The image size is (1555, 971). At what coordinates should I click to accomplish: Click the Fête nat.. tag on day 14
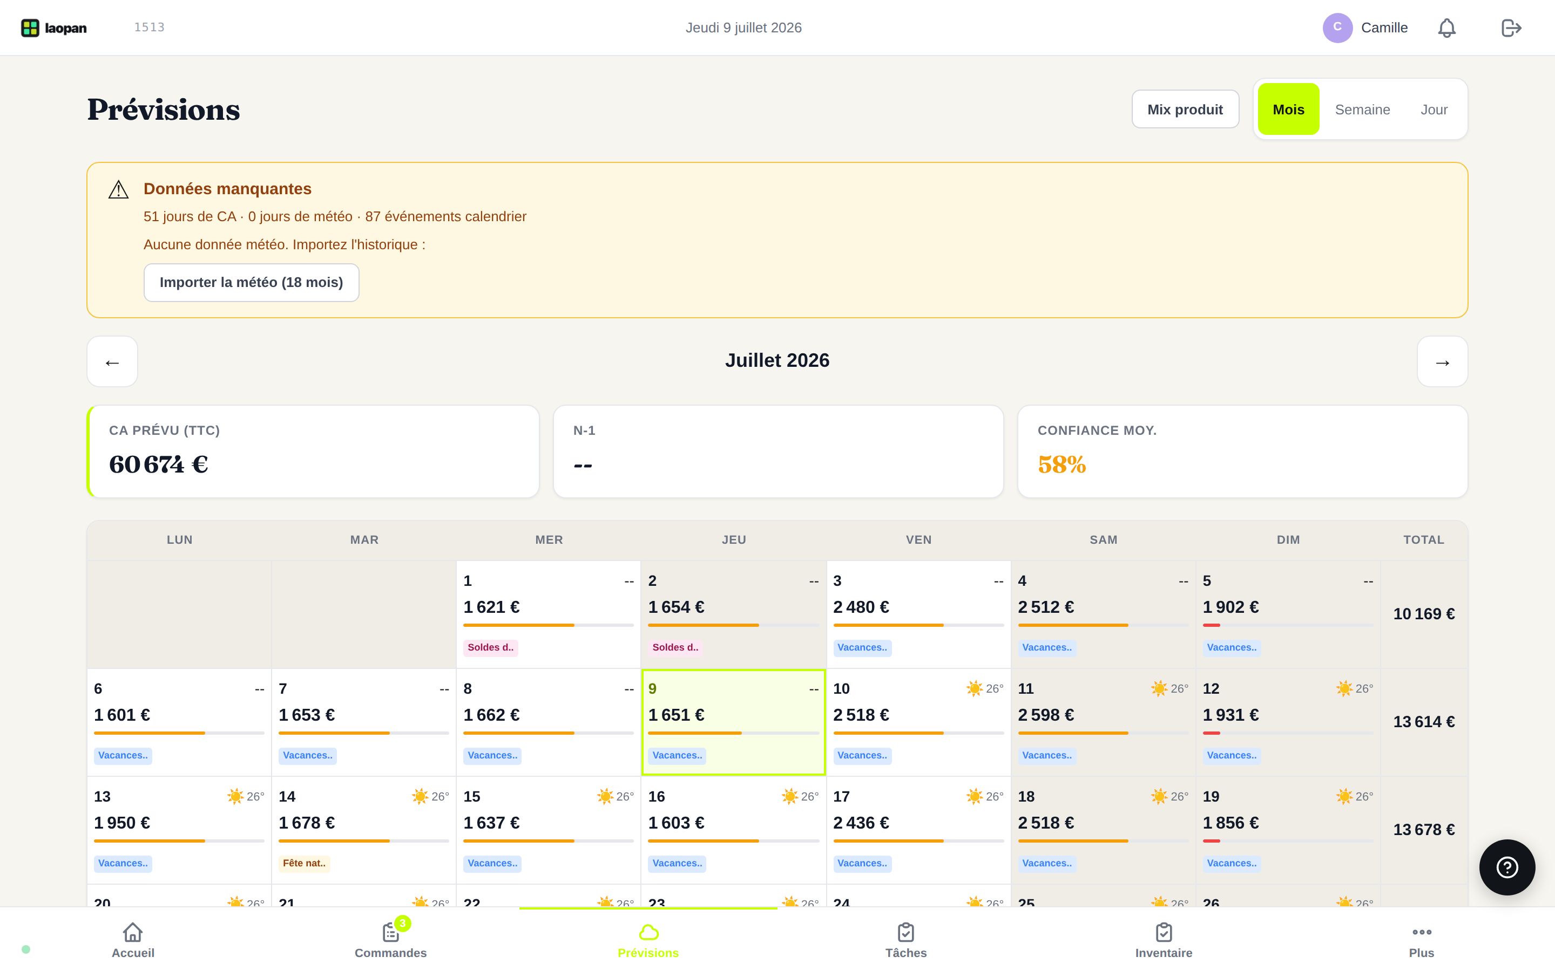click(x=304, y=863)
